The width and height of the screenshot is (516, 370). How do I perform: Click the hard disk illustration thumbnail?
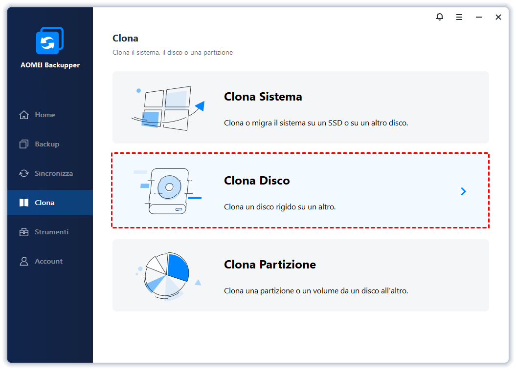[x=167, y=191]
